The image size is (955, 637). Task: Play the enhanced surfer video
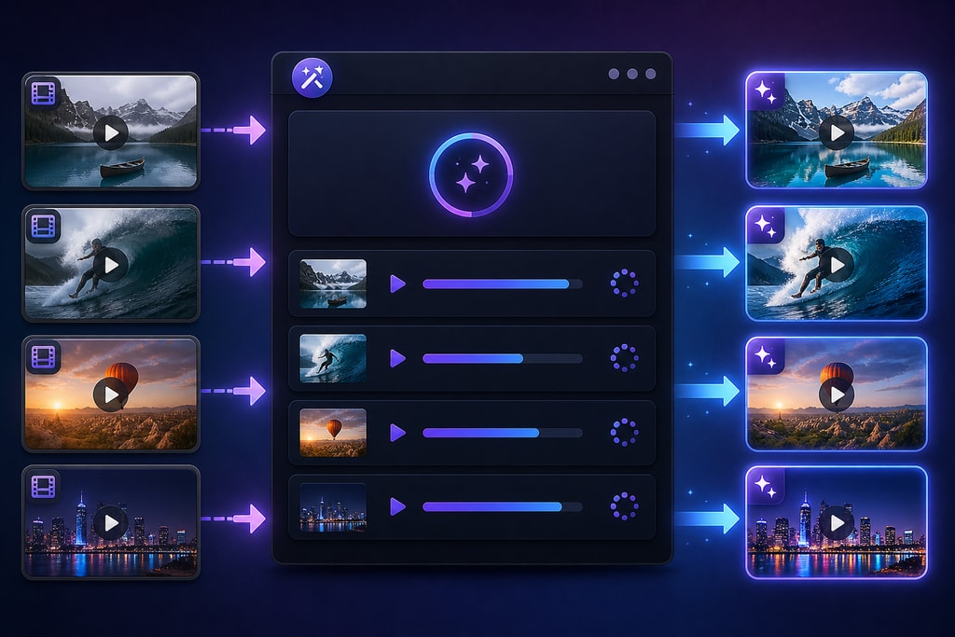point(837,264)
